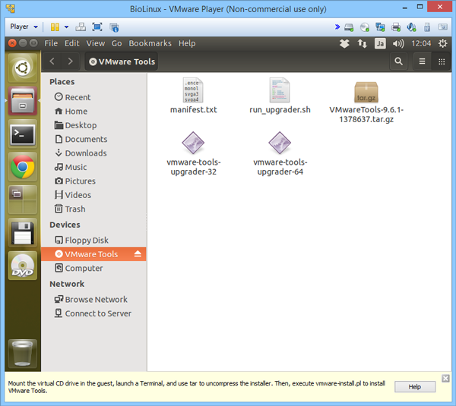Click the printer device icon in VMware toolbar
The height and width of the screenshot is (406, 456).
coord(396,27)
